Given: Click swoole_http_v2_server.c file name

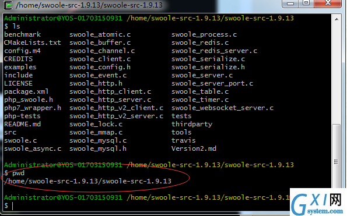Looking at the screenshot, I should point(117,116).
